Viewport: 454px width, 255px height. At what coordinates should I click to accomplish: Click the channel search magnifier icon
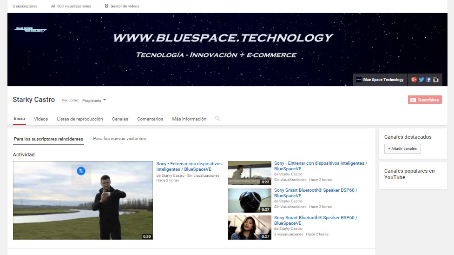click(217, 118)
